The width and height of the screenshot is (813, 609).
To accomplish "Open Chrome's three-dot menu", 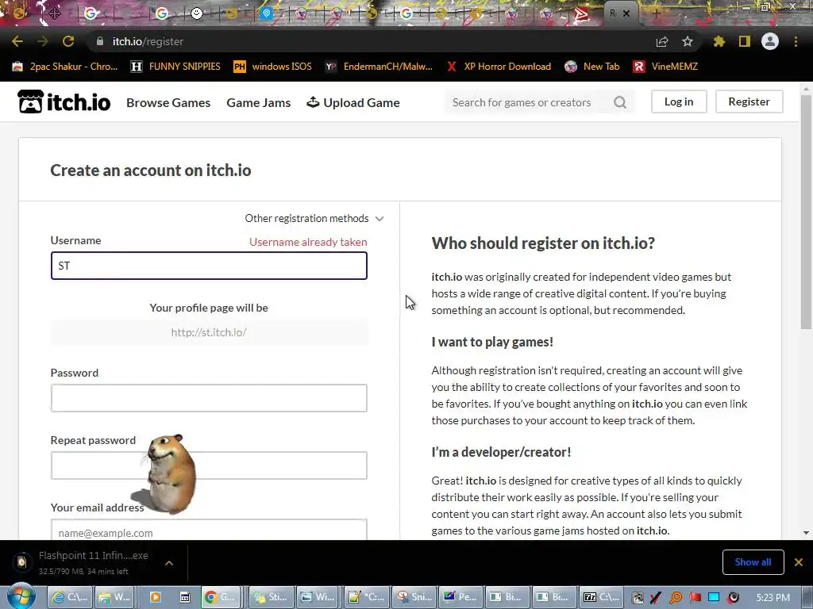I will [796, 41].
